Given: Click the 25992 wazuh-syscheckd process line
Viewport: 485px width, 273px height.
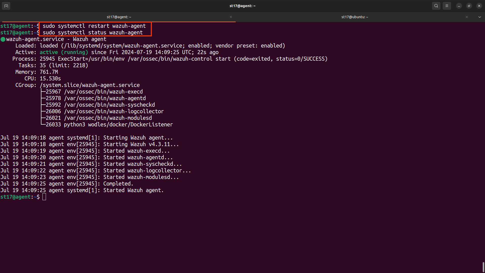Looking at the screenshot, I should (x=100, y=105).
